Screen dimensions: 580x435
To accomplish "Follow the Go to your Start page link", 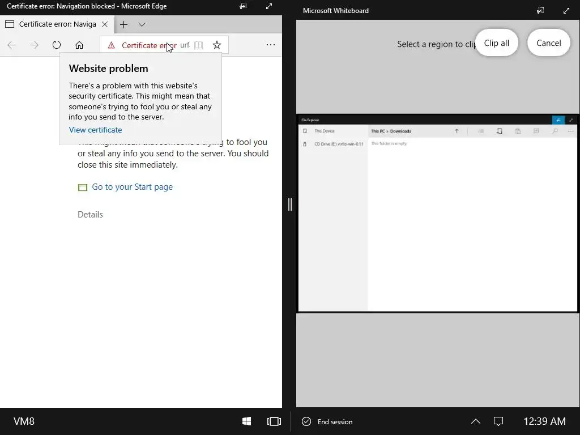I will pyautogui.click(x=132, y=187).
